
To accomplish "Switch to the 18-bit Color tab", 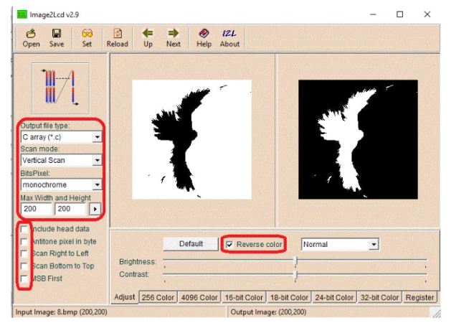I will [x=289, y=298].
